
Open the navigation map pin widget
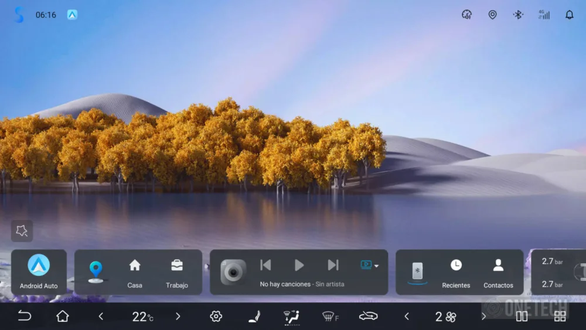click(x=96, y=272)
